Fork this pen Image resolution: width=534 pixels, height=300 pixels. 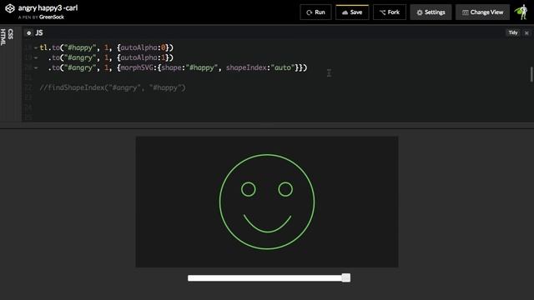pos(390,12)
